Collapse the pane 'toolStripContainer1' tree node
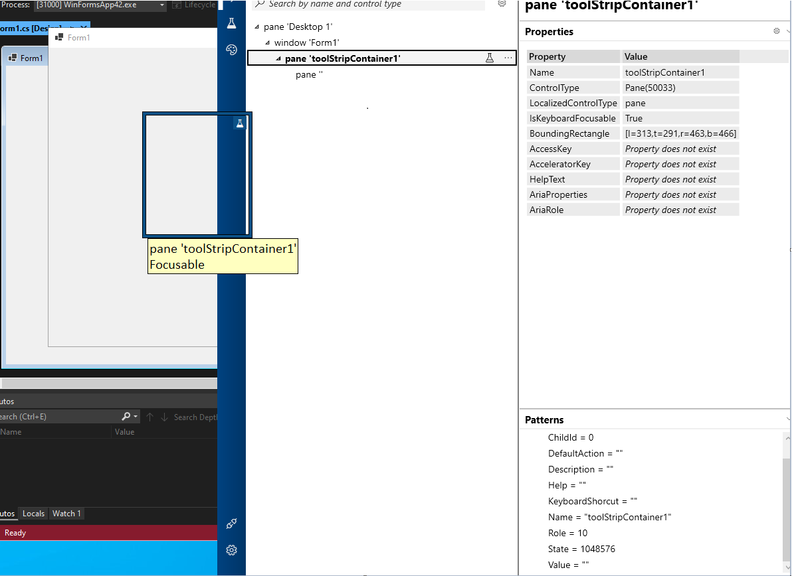792x576 pixels. pyautogui.click(x=278, y=58)
